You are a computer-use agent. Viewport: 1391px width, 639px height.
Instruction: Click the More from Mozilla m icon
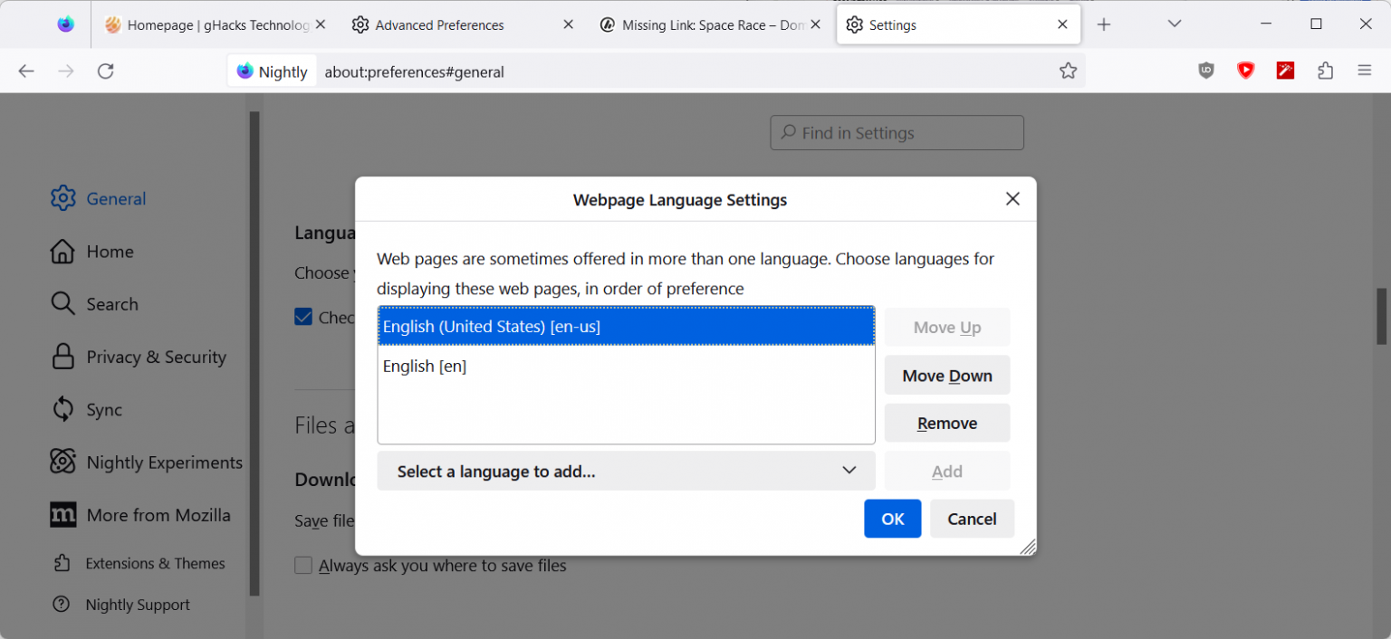[62, 514]
